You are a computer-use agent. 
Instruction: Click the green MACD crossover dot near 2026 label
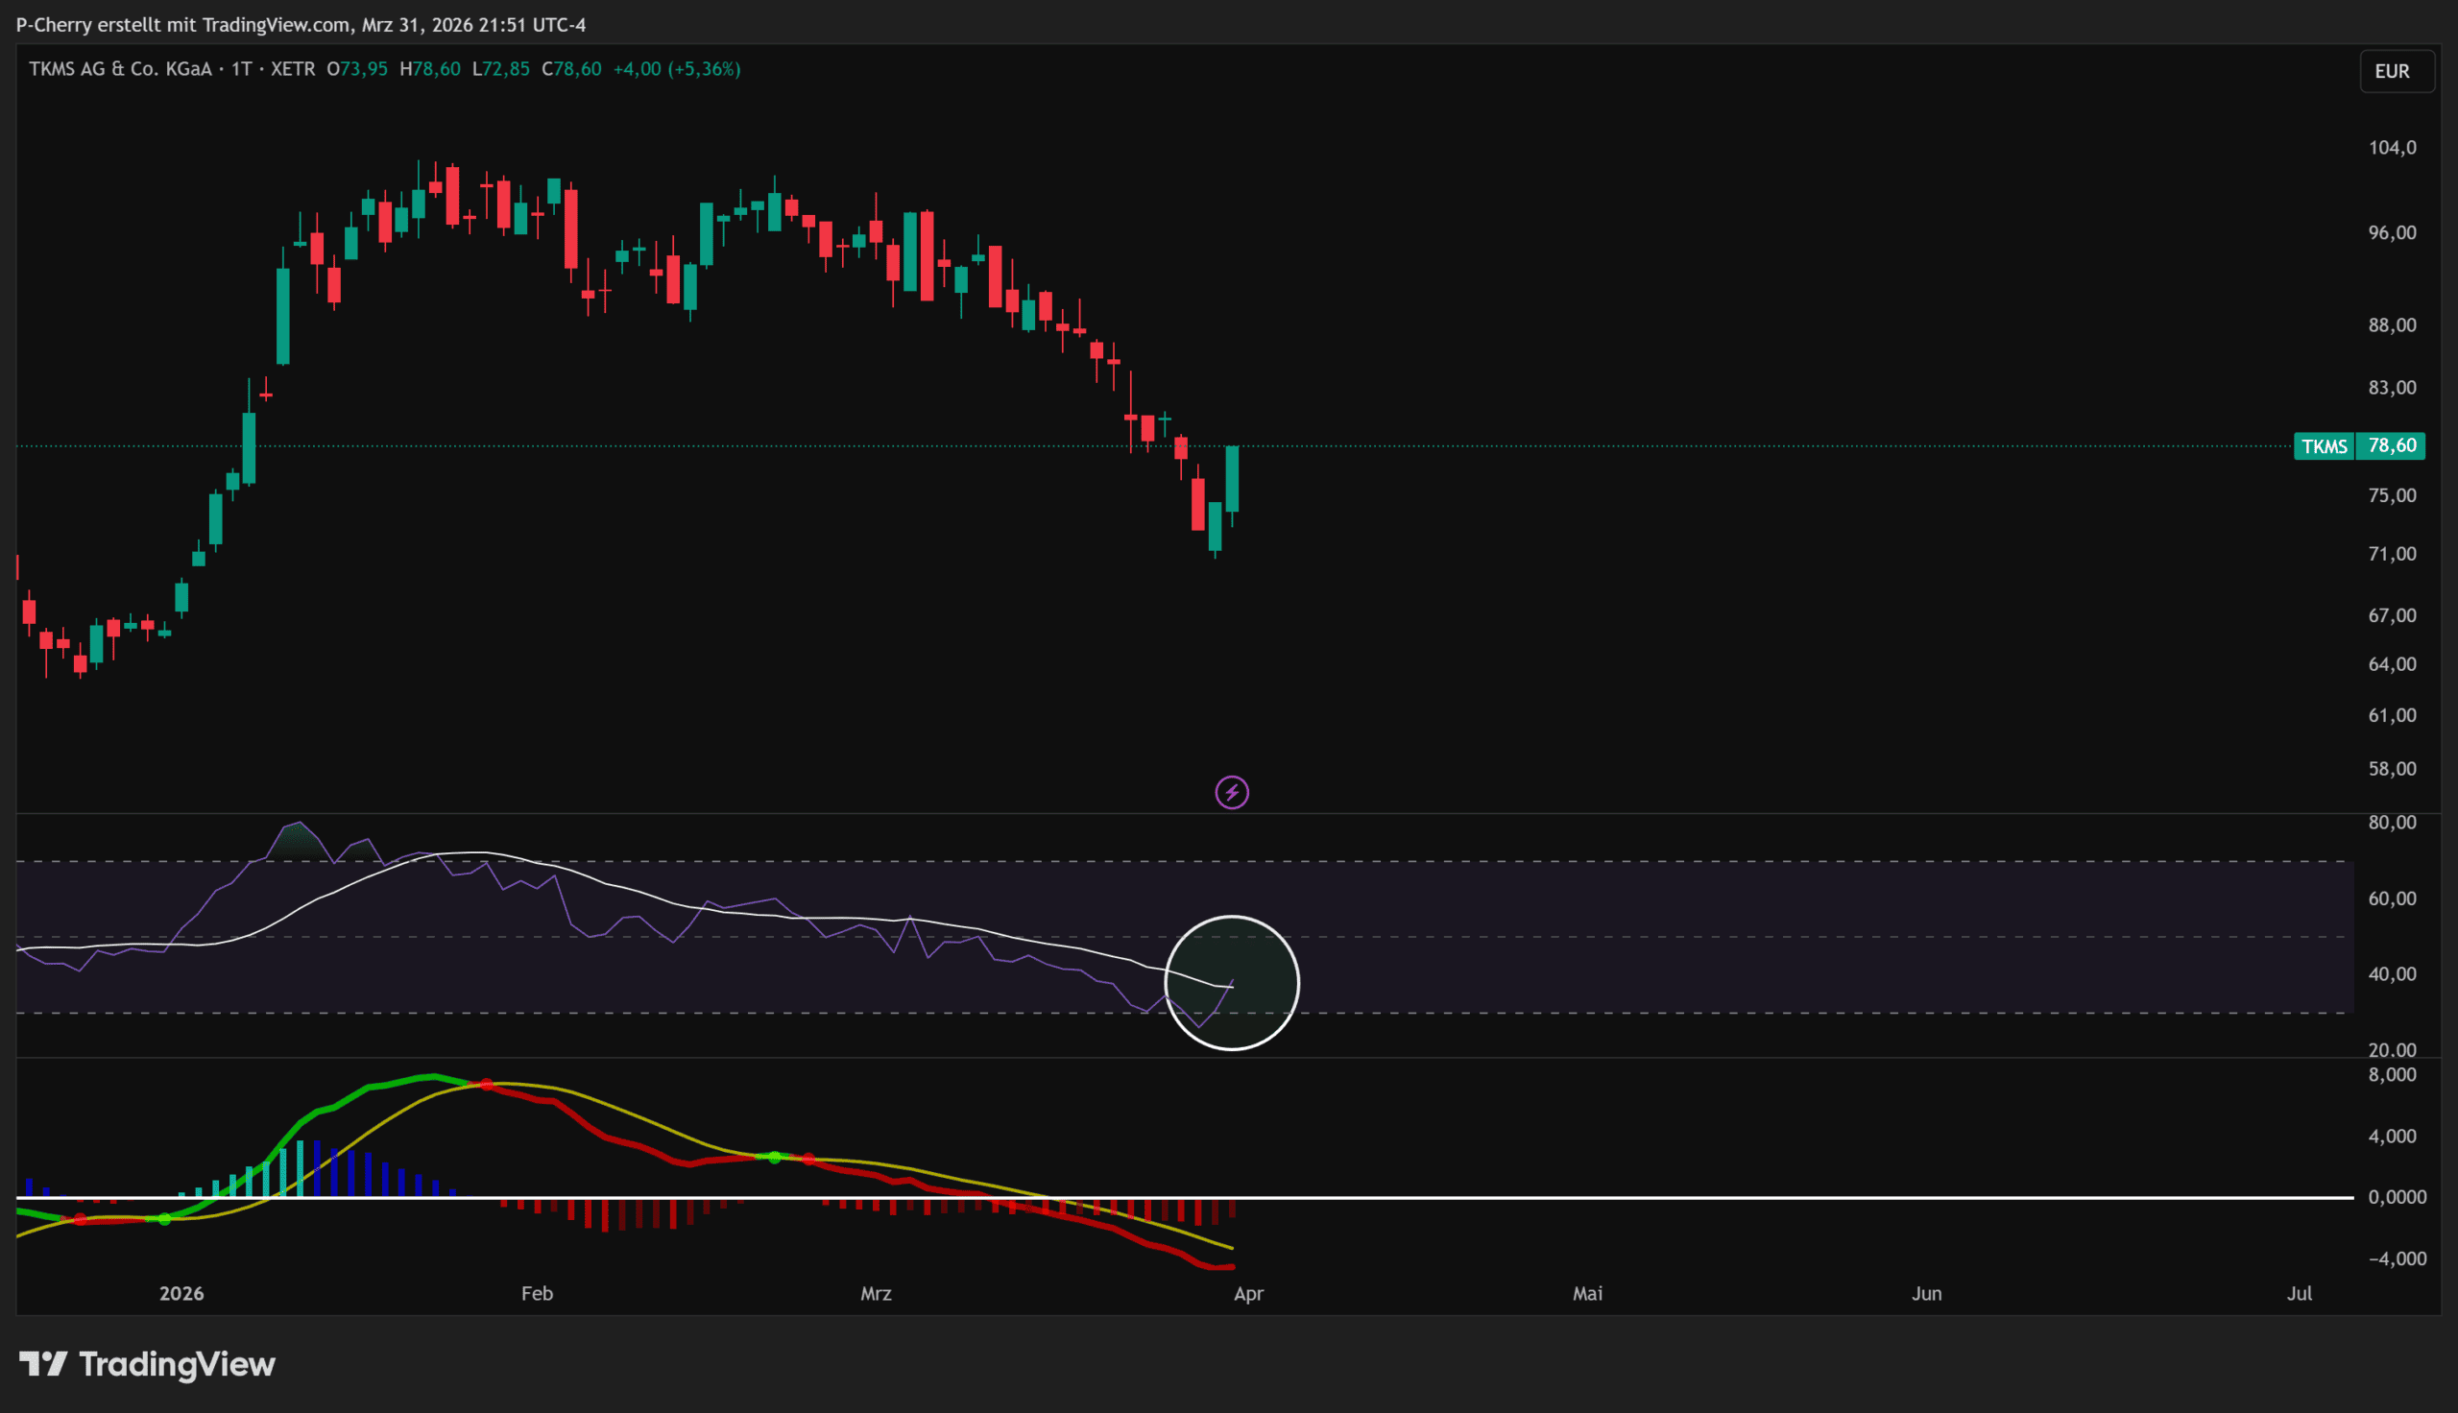[x=164, y=1219]
